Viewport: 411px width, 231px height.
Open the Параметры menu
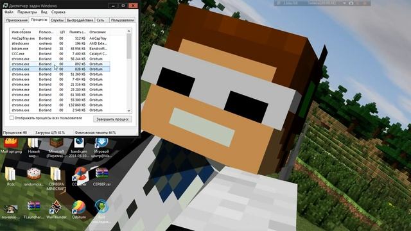tap(27, 12)
